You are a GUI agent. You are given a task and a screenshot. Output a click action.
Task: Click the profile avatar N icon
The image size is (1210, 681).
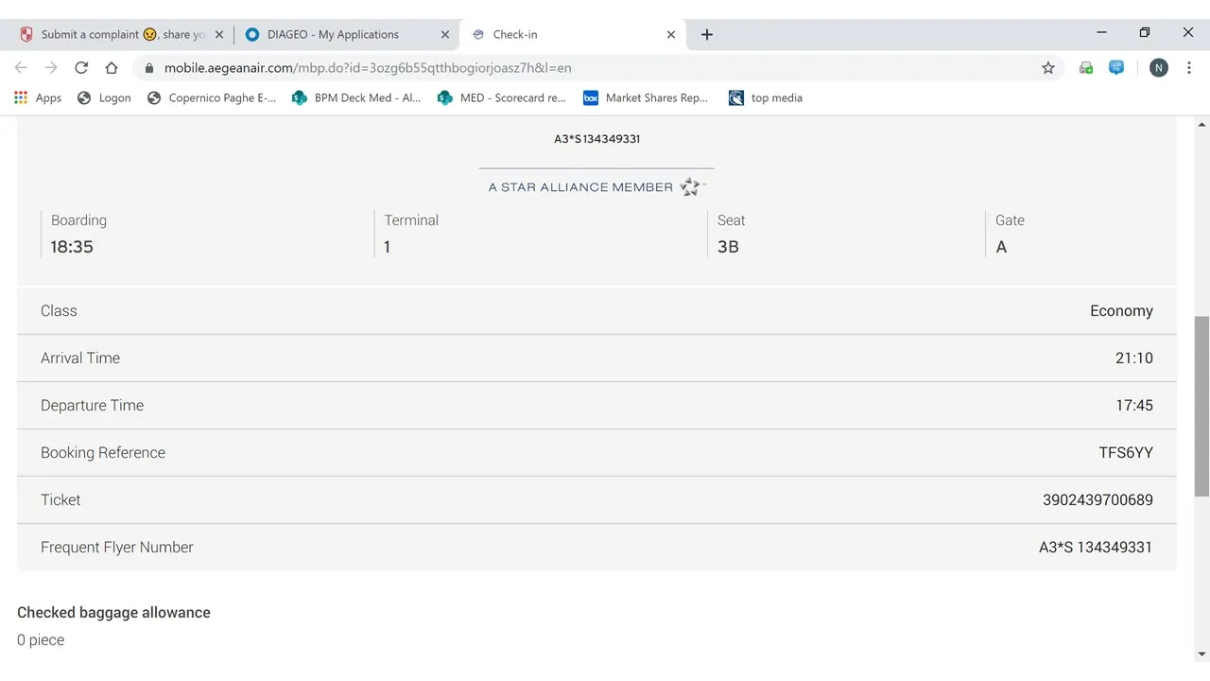[1158, 68]
